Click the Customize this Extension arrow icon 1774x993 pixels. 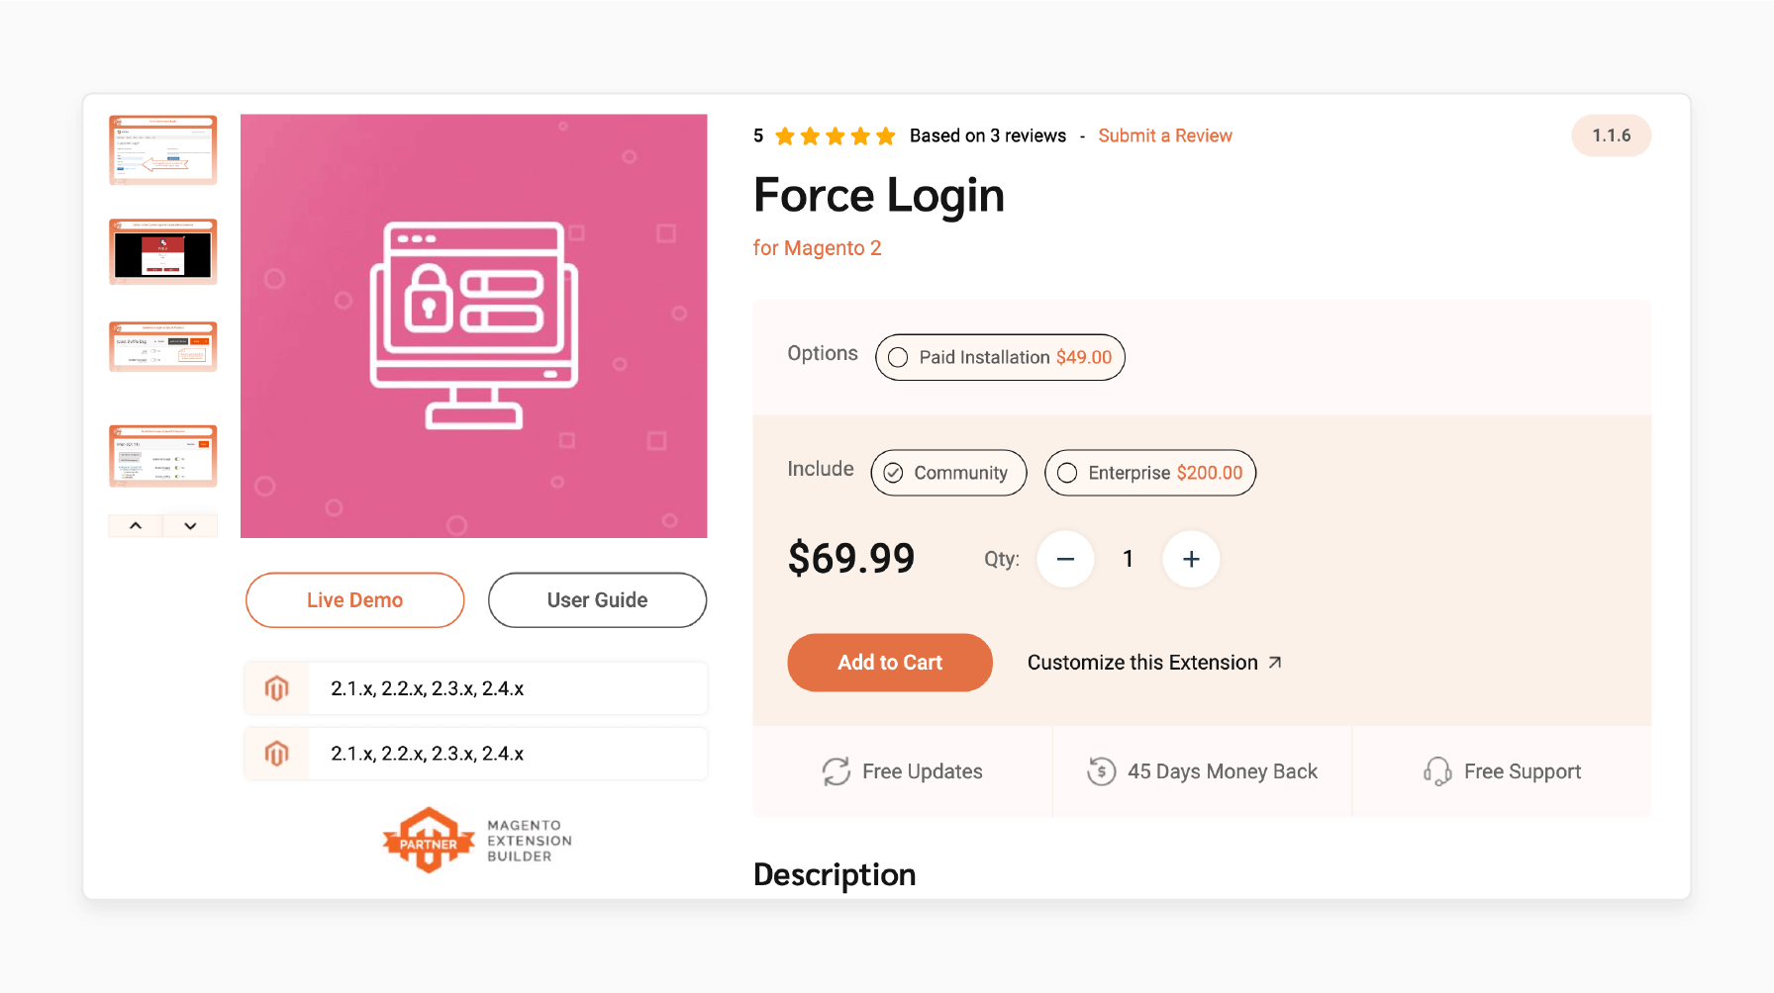(1275, 662)
